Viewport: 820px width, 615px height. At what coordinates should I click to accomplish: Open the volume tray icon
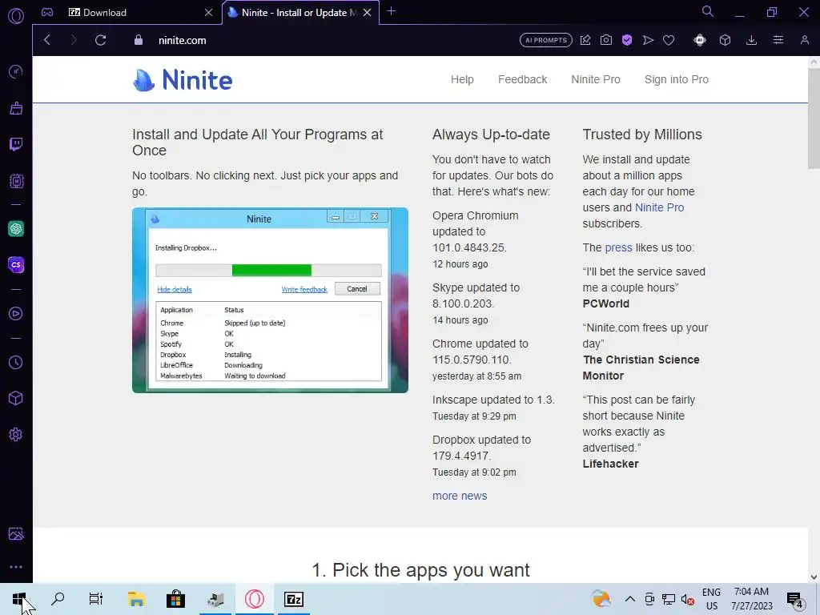click(687, 599)
